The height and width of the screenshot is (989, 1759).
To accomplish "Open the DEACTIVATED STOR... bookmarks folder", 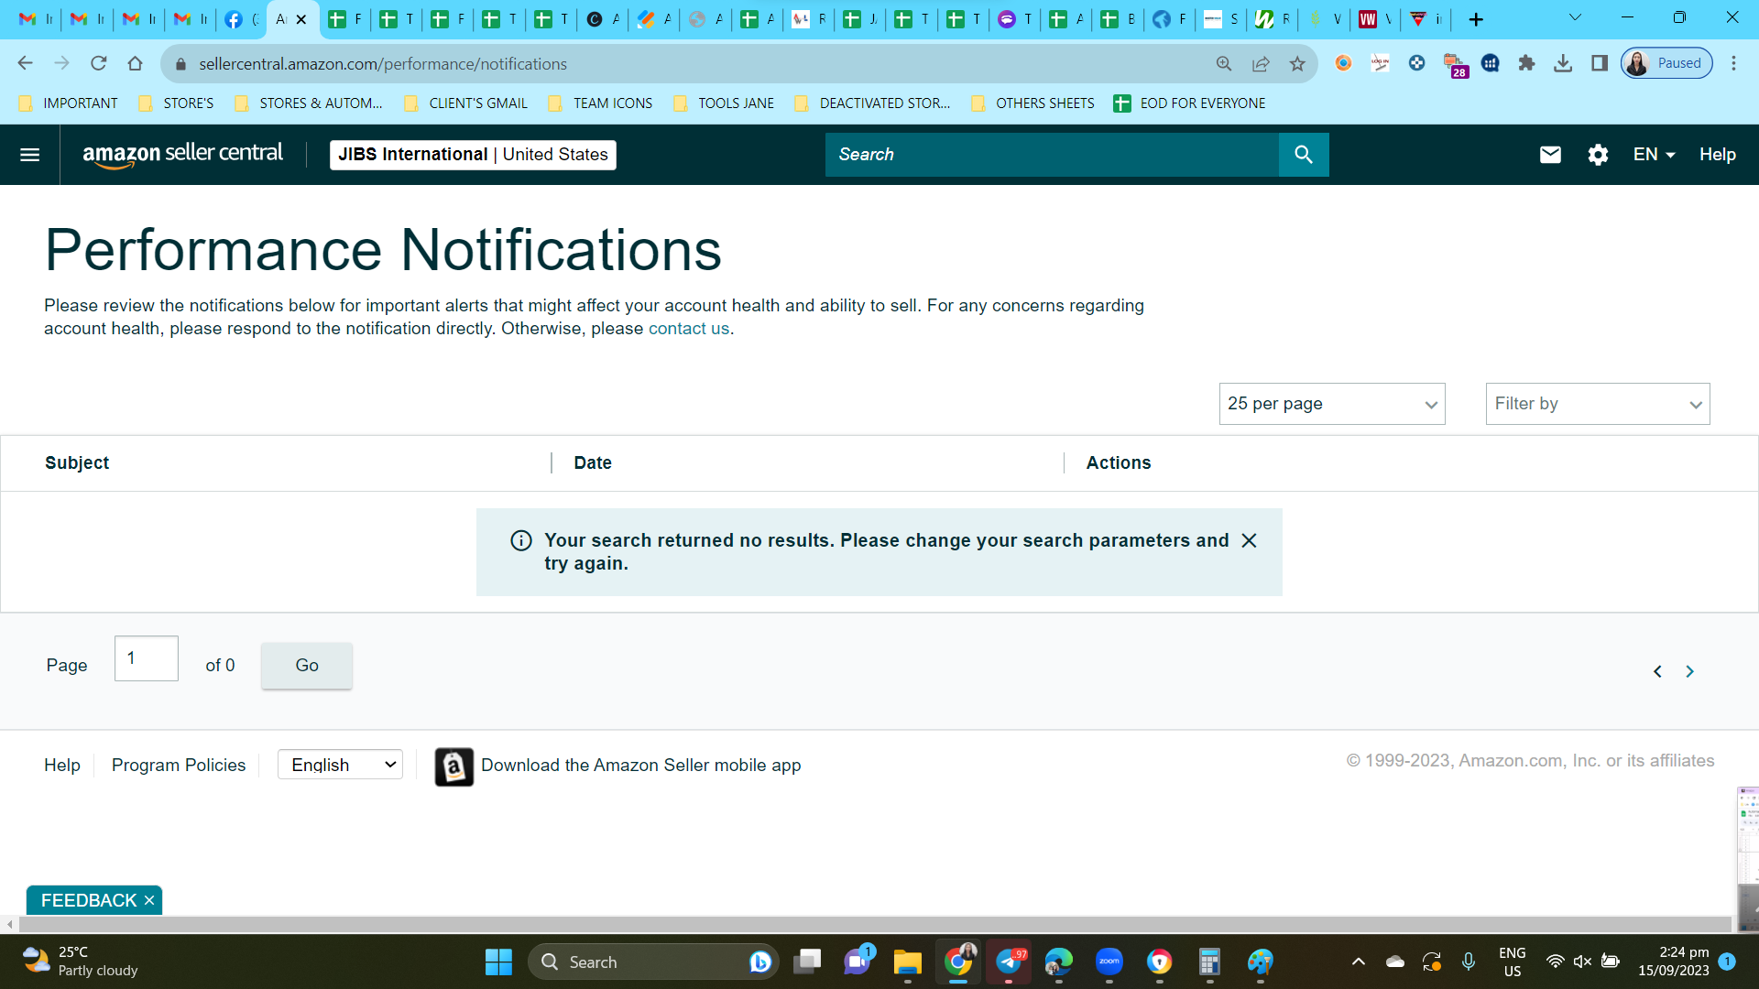I will (873, 103).
